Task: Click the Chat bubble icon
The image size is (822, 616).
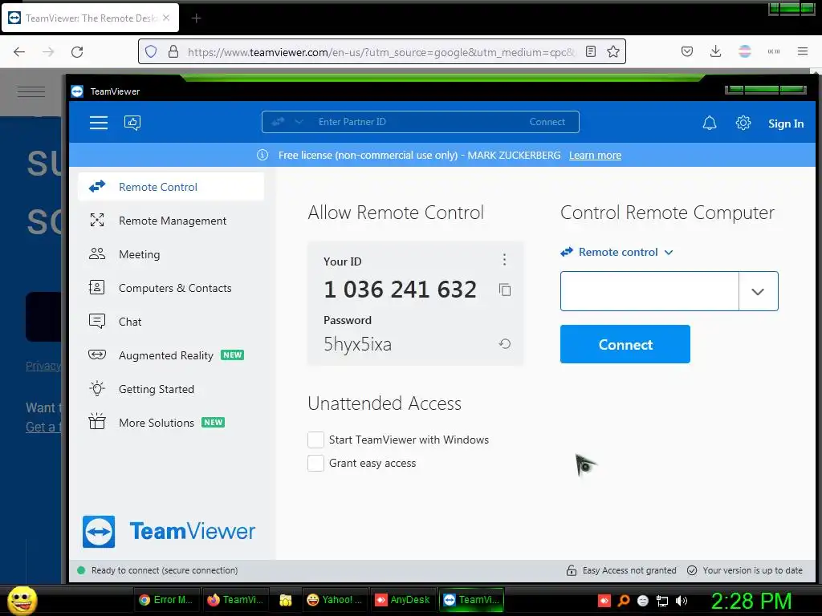Action: pyautogui.click(x=97, y=321)
